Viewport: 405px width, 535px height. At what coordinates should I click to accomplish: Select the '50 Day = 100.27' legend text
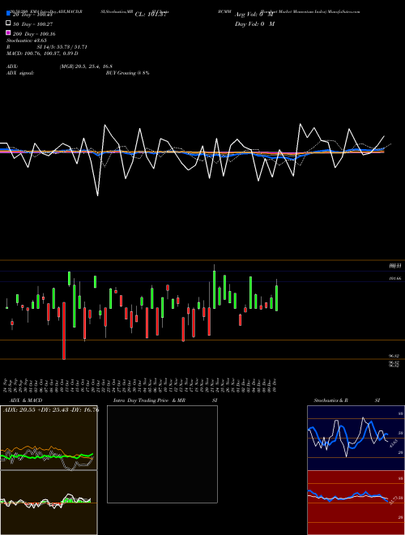point(32,24)
